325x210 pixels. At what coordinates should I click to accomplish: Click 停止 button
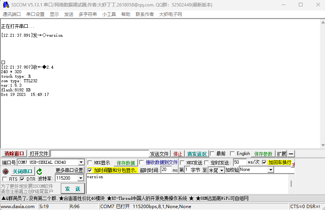(x=178, y=154)
